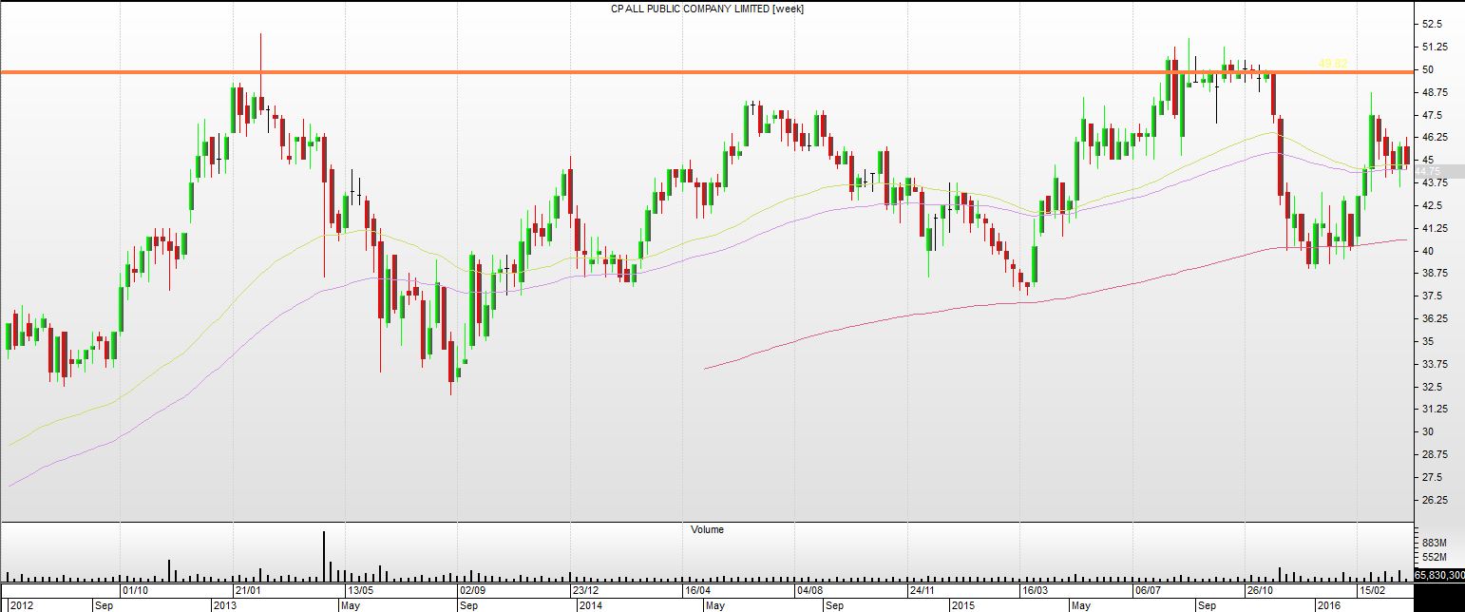1465x612 pixels.
Task: Click the 37.5 price axis label
Action: [x=1433, y=296]
